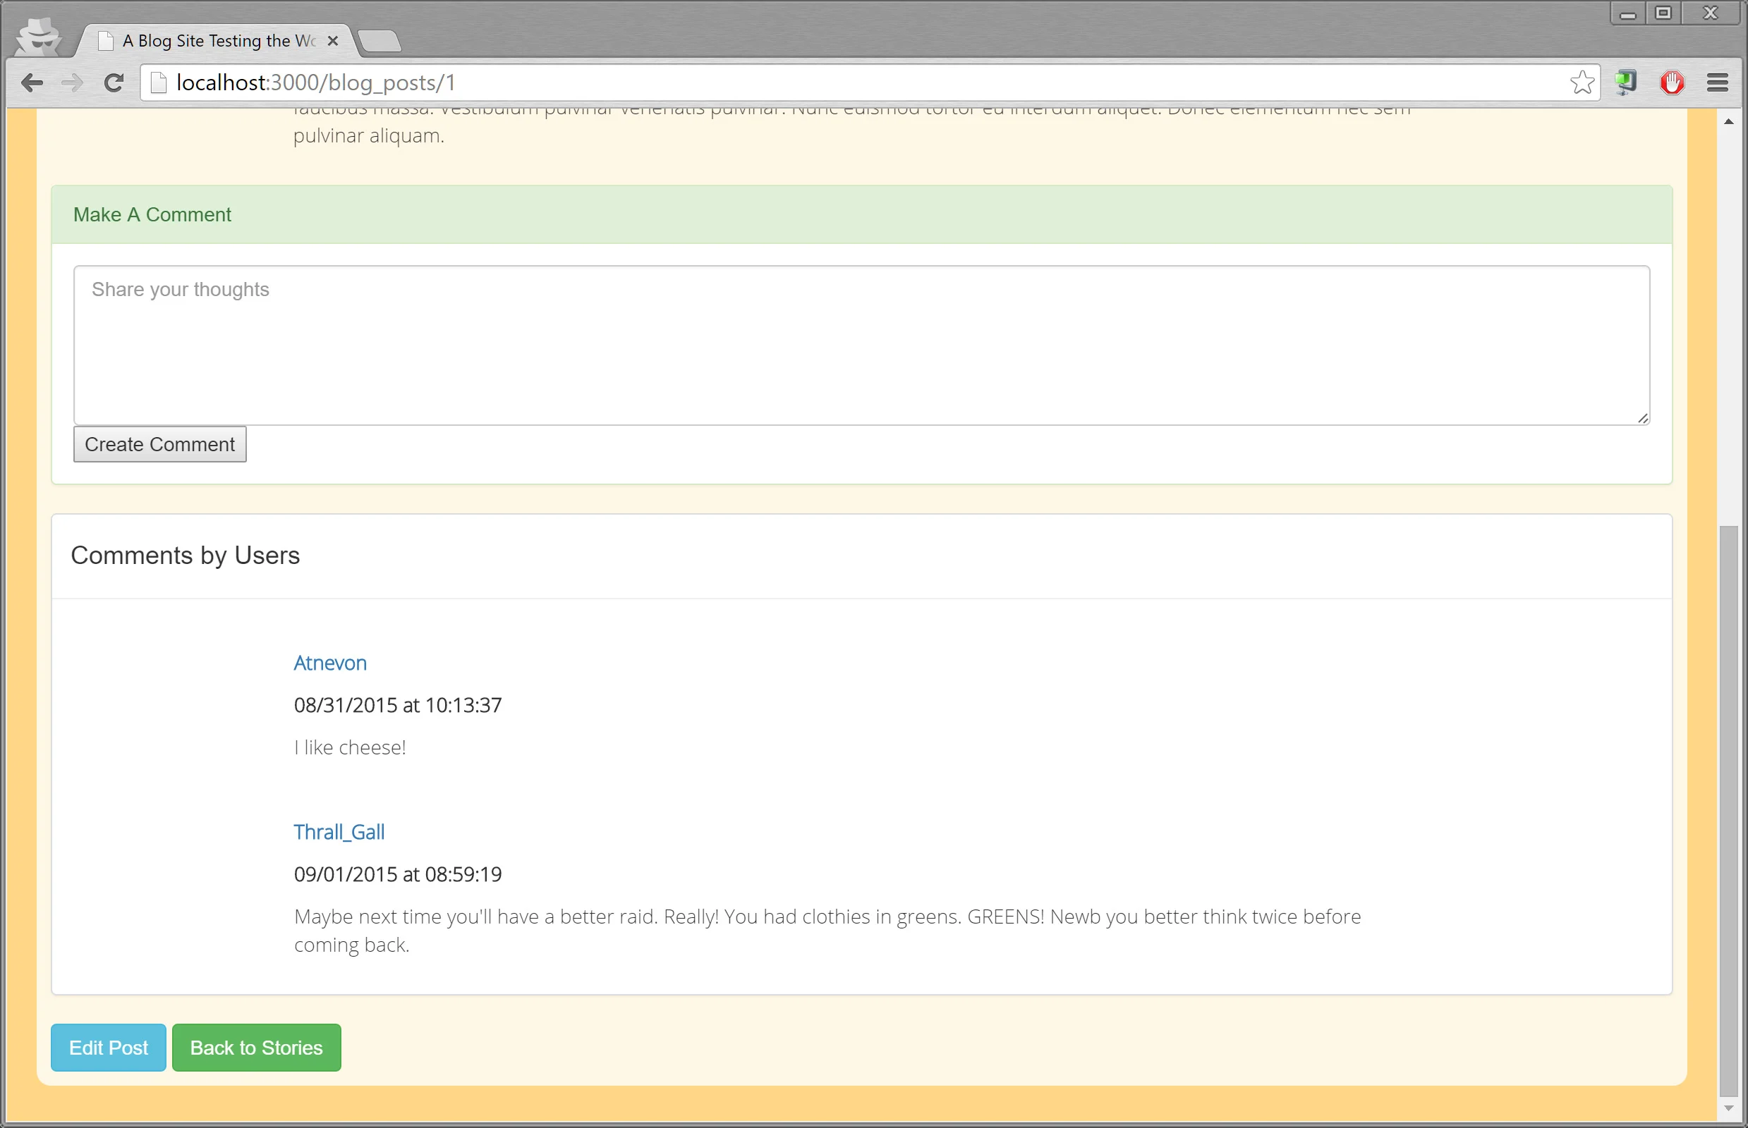Click the textarea resize grip
Image resolution: width=1748 pixels, height=1128 pixels.
click(x=1643, y=417)
